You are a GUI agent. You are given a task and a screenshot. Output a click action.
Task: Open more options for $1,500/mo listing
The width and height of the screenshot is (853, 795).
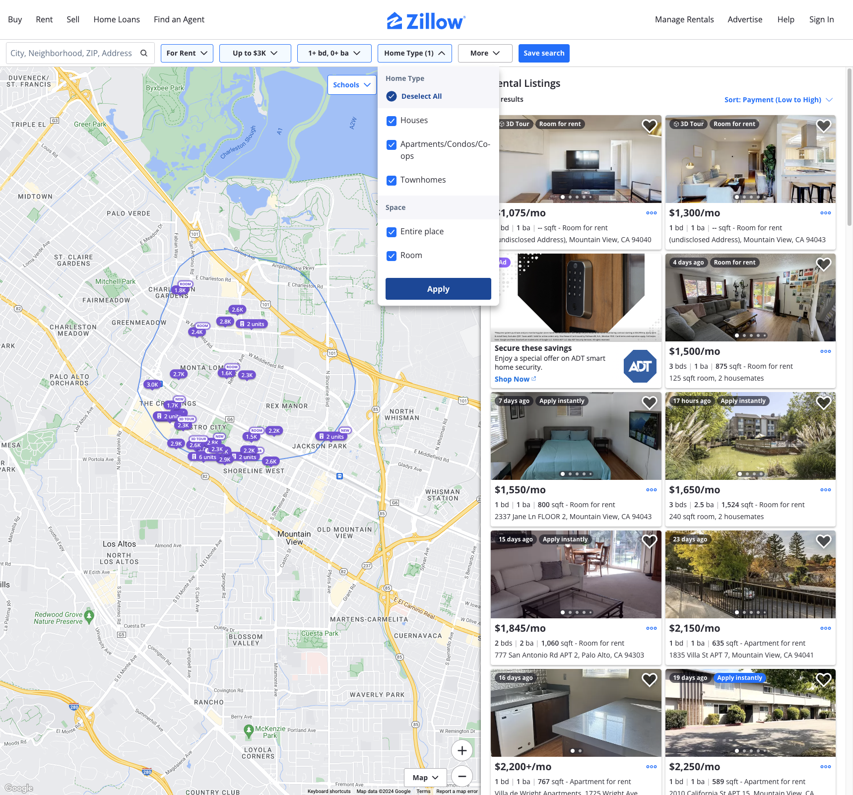pos(825,351)
